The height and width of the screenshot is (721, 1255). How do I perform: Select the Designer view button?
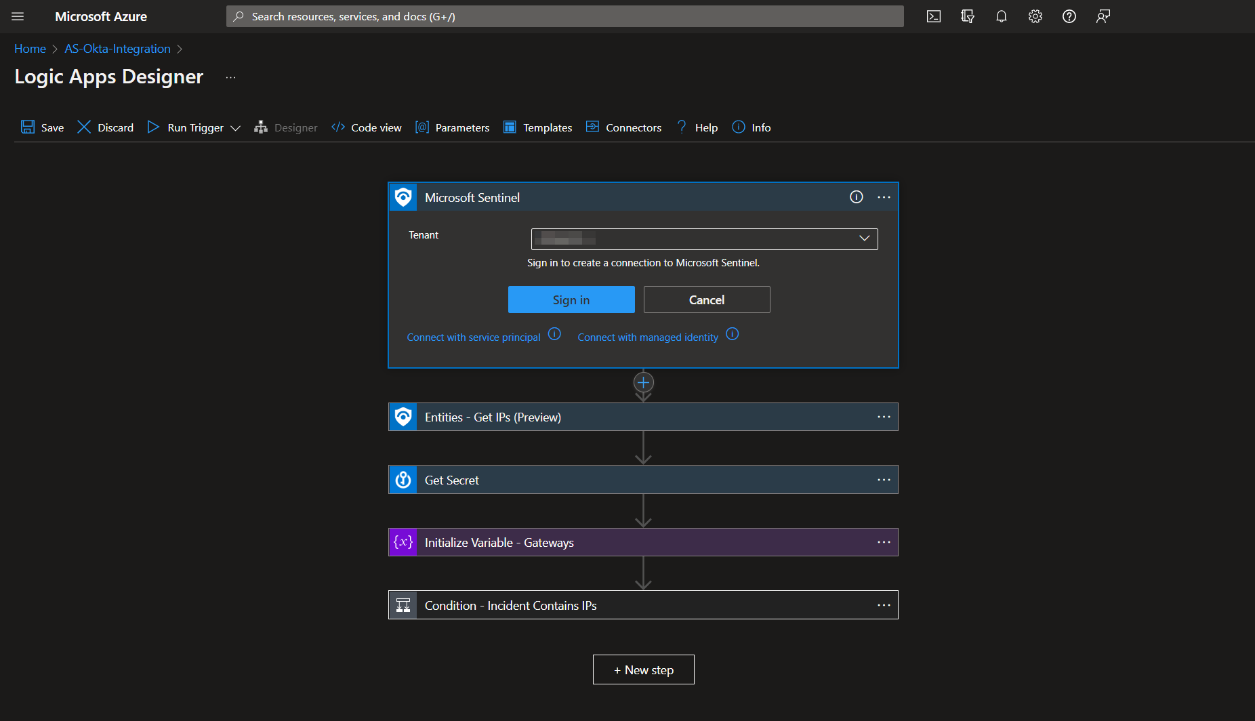point(286,127)
